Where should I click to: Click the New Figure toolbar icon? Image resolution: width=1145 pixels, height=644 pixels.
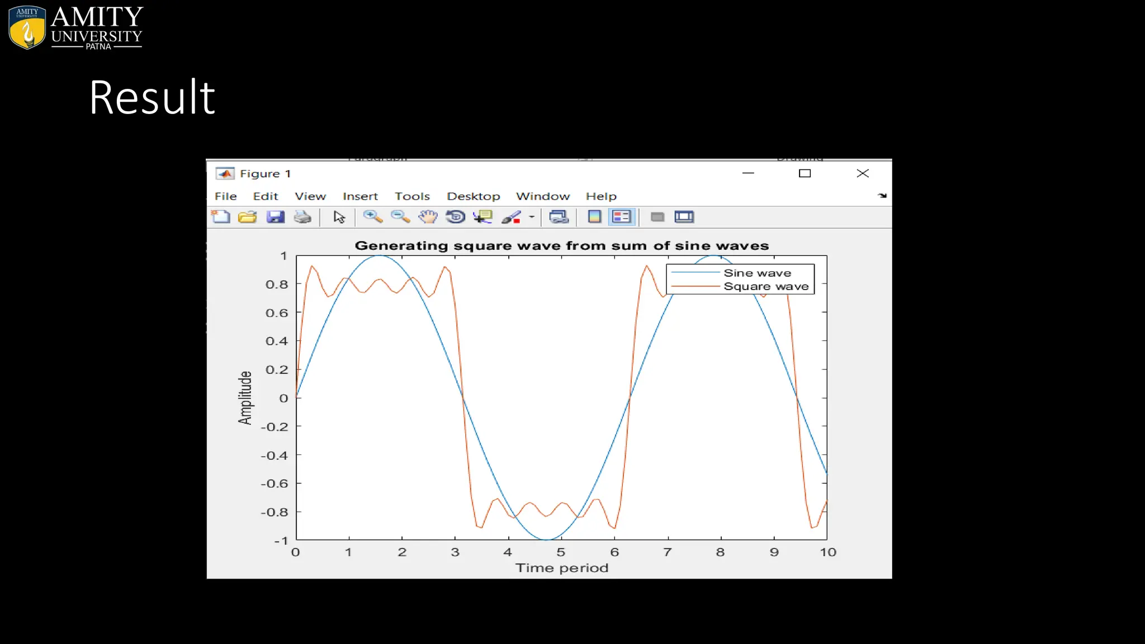tap(221, 217)
